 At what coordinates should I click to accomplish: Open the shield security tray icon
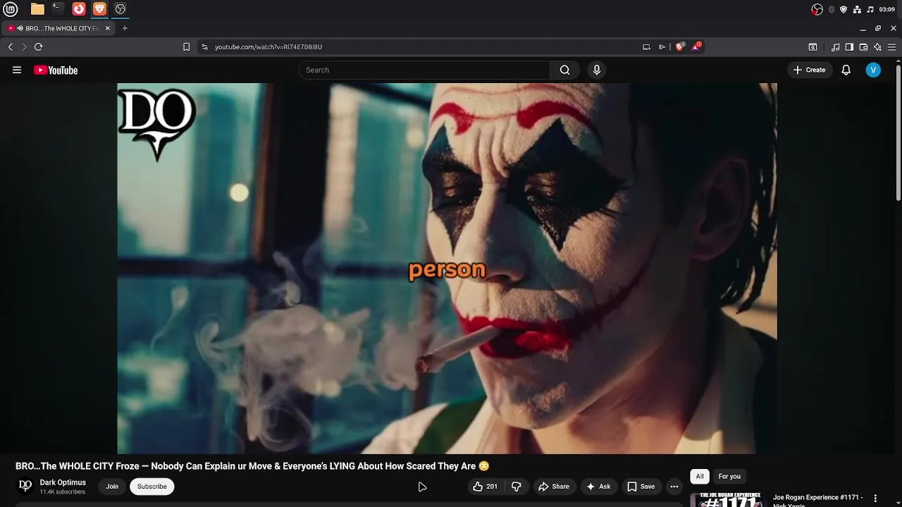tap(844, 9)
